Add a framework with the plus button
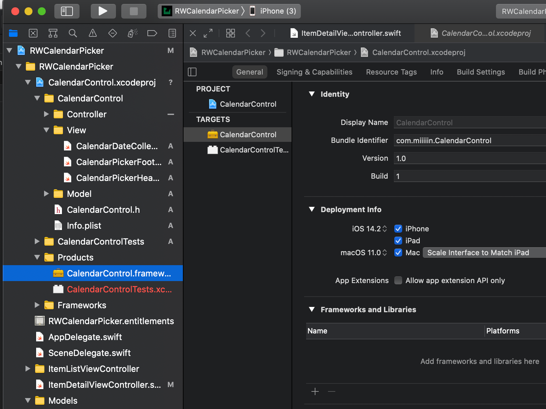 315,392
